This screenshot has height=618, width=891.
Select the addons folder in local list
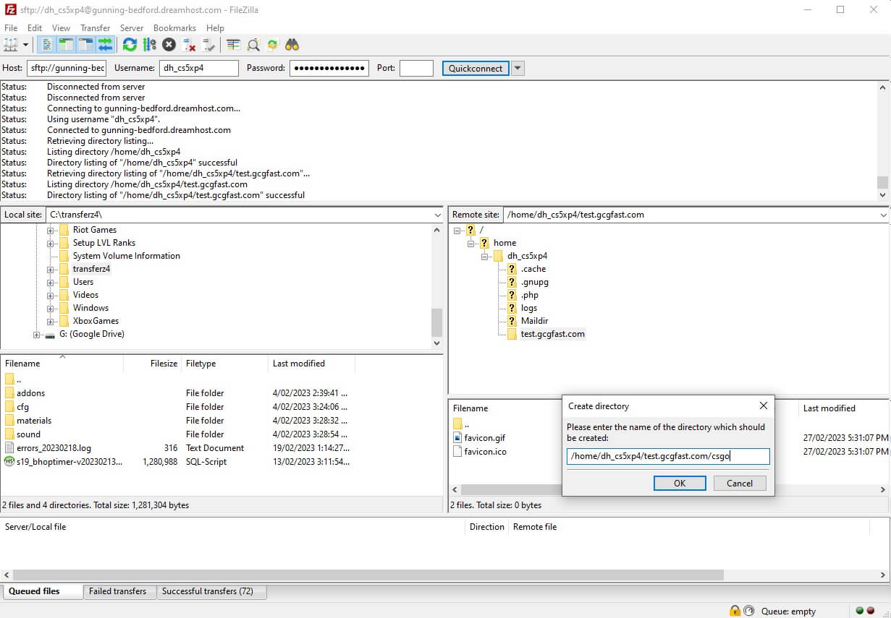(x=30, y=393)
